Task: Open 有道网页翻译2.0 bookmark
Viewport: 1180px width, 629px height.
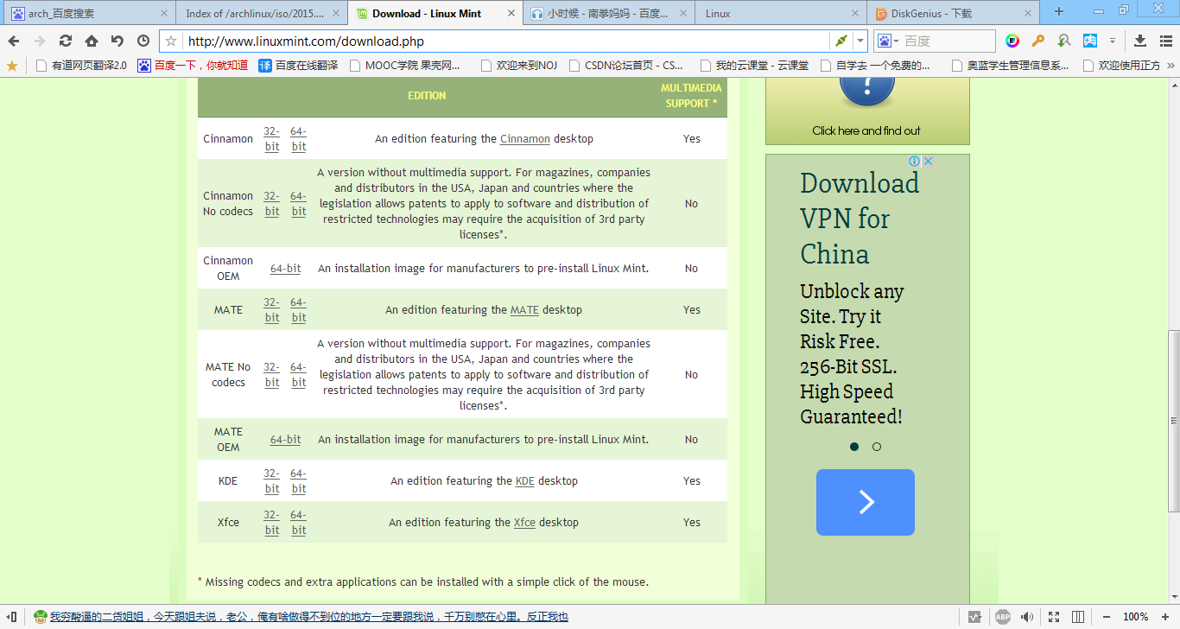Action: [80, 65]
